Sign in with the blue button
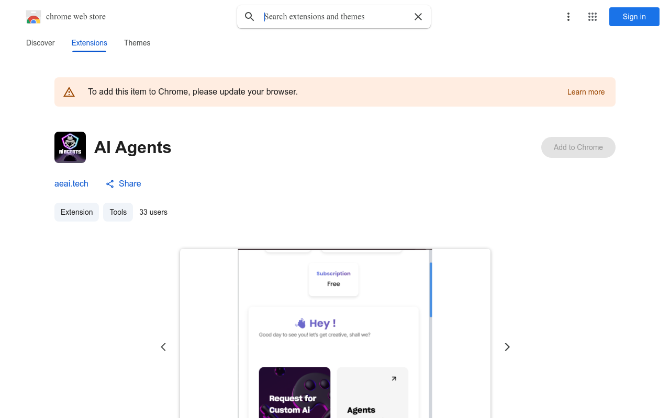 pyautogui.click(x=634, y=17)
